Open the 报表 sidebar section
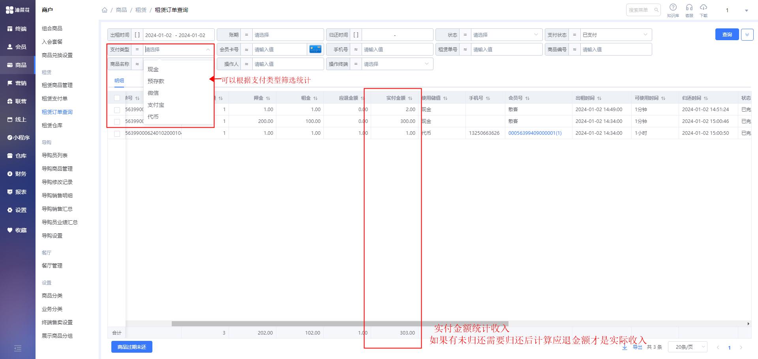758x359 pixels. click(17, 192)
